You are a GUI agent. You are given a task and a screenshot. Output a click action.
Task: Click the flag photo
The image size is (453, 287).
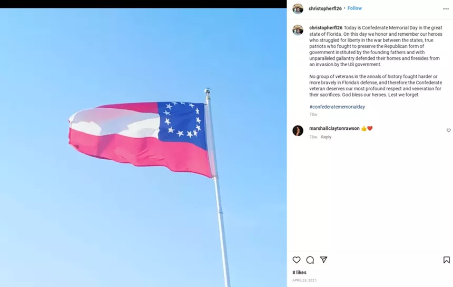click(143, 147)
